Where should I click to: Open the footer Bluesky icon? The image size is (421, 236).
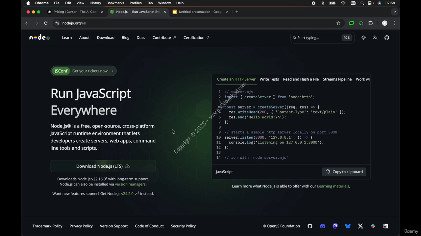[x=348, y=226]
